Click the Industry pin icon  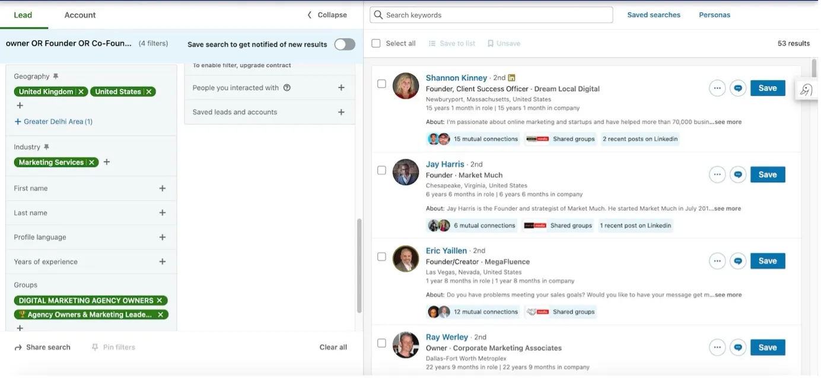pos(46,147)
